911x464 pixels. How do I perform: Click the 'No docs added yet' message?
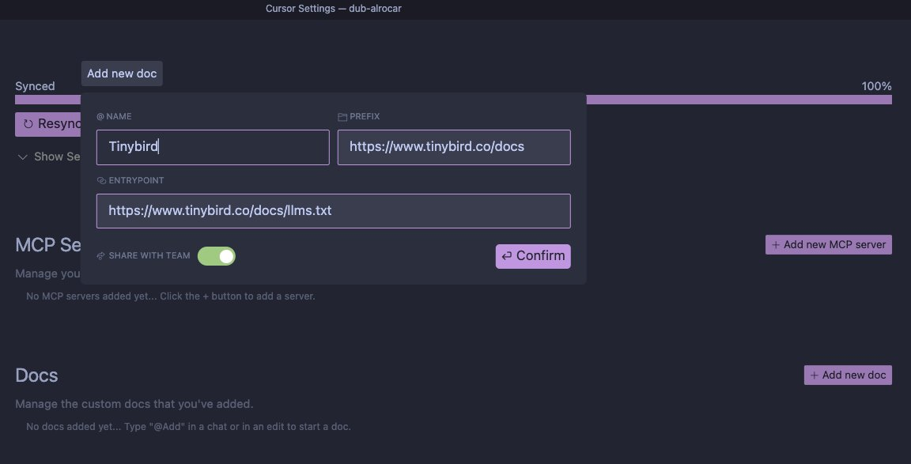(189, 427)
